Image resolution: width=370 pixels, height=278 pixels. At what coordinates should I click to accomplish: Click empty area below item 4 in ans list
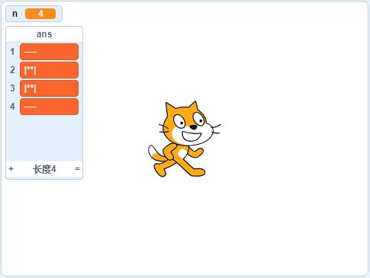[x=44, y=139]
